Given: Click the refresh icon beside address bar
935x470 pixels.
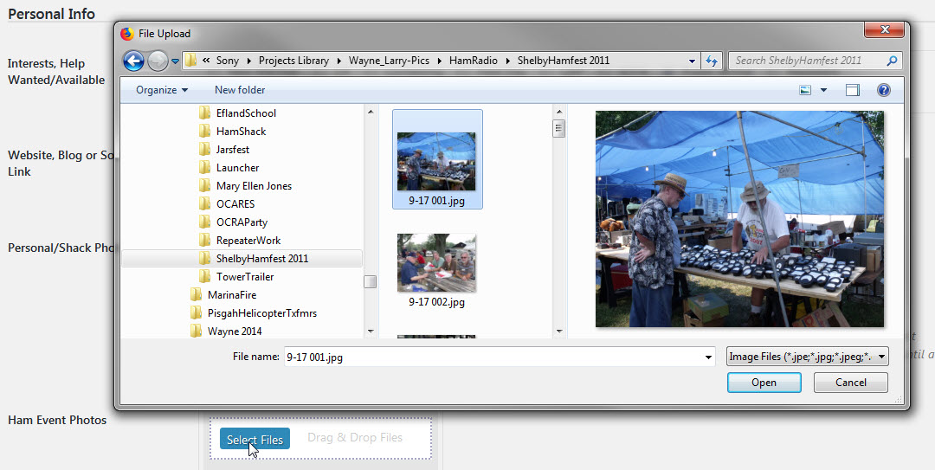Looking at the screenshot, I should [712, 61].
